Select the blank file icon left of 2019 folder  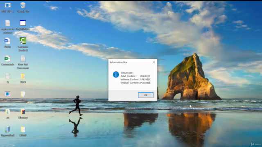(x=7, y=78)
